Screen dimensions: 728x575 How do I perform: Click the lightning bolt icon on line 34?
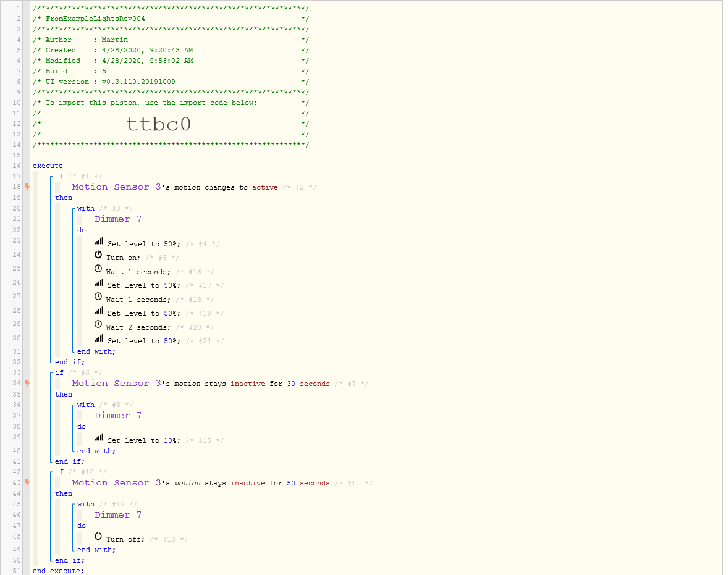[27, 384]
